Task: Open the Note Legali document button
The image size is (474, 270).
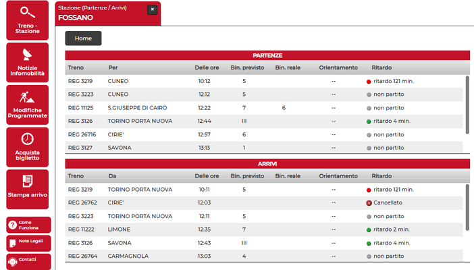Action: coord(27,243)
